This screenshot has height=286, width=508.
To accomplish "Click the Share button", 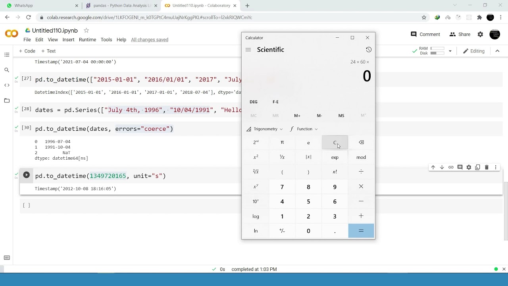I will pos(460,35).
